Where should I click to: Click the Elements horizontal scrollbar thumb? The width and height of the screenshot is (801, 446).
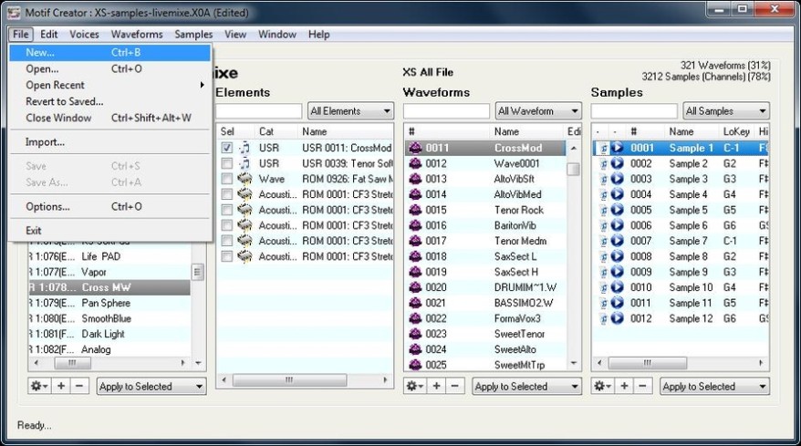(x=289, y=380)
